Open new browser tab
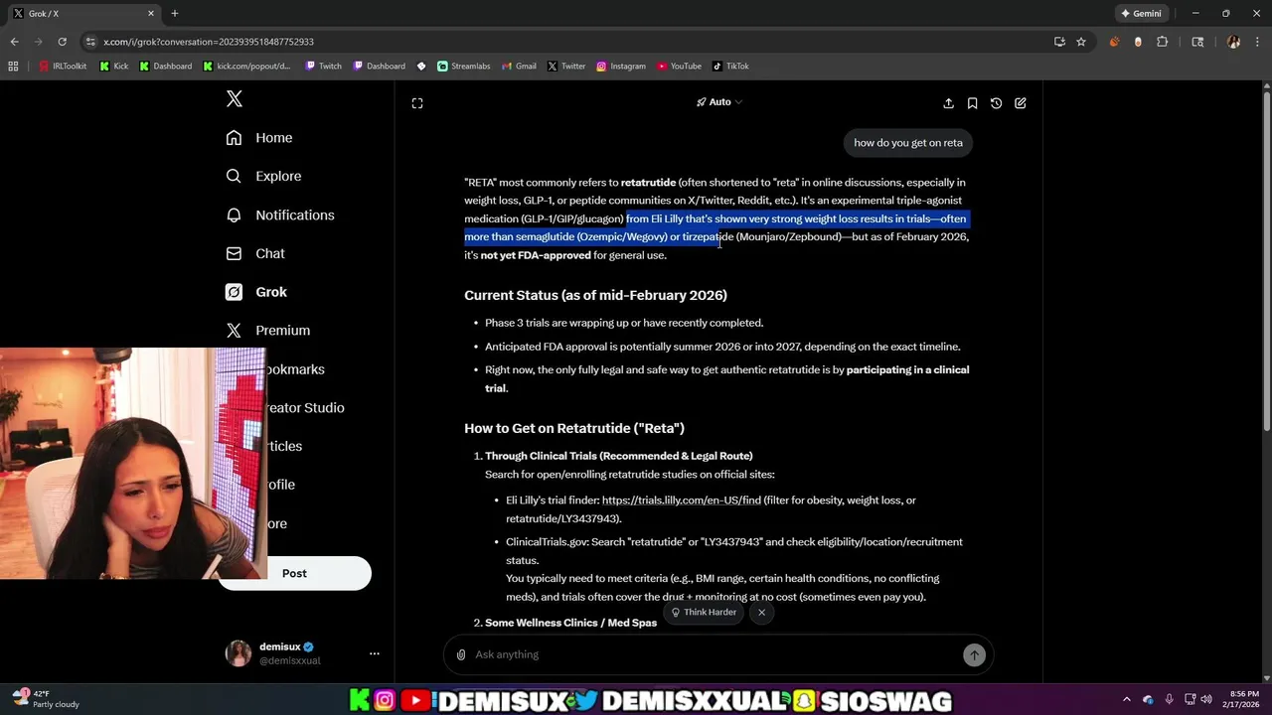Viewport: 1272px width, 715px height. point(175,14)
